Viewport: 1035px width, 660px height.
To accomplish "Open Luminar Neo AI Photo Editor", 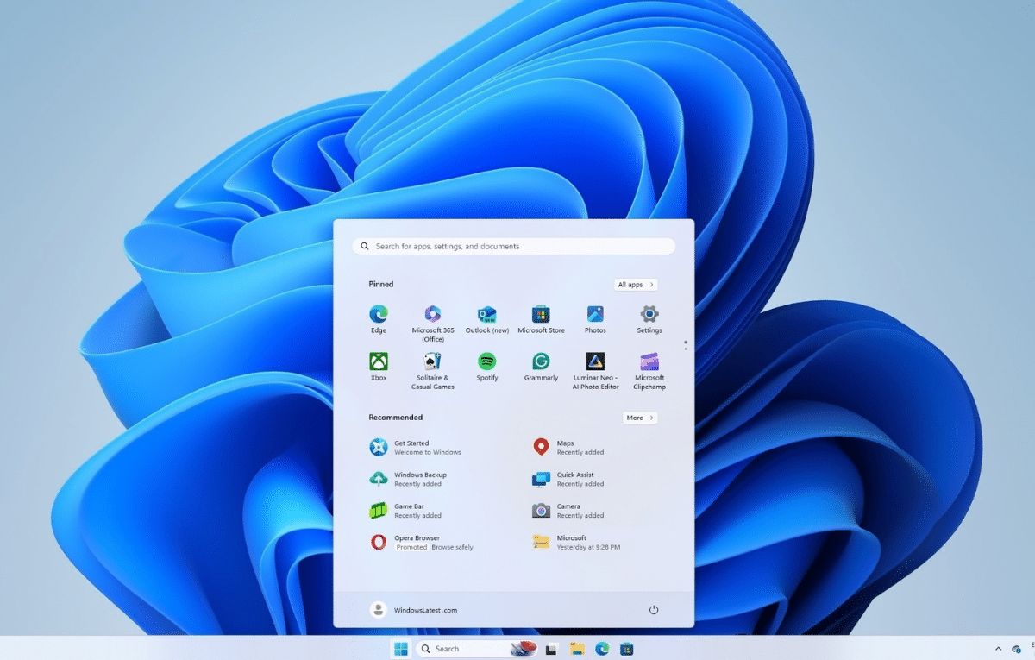I will [595, 362].
